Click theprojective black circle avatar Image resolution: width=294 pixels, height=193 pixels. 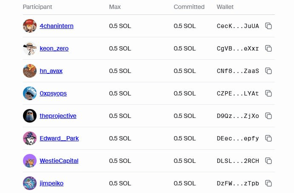pos(30,116)
